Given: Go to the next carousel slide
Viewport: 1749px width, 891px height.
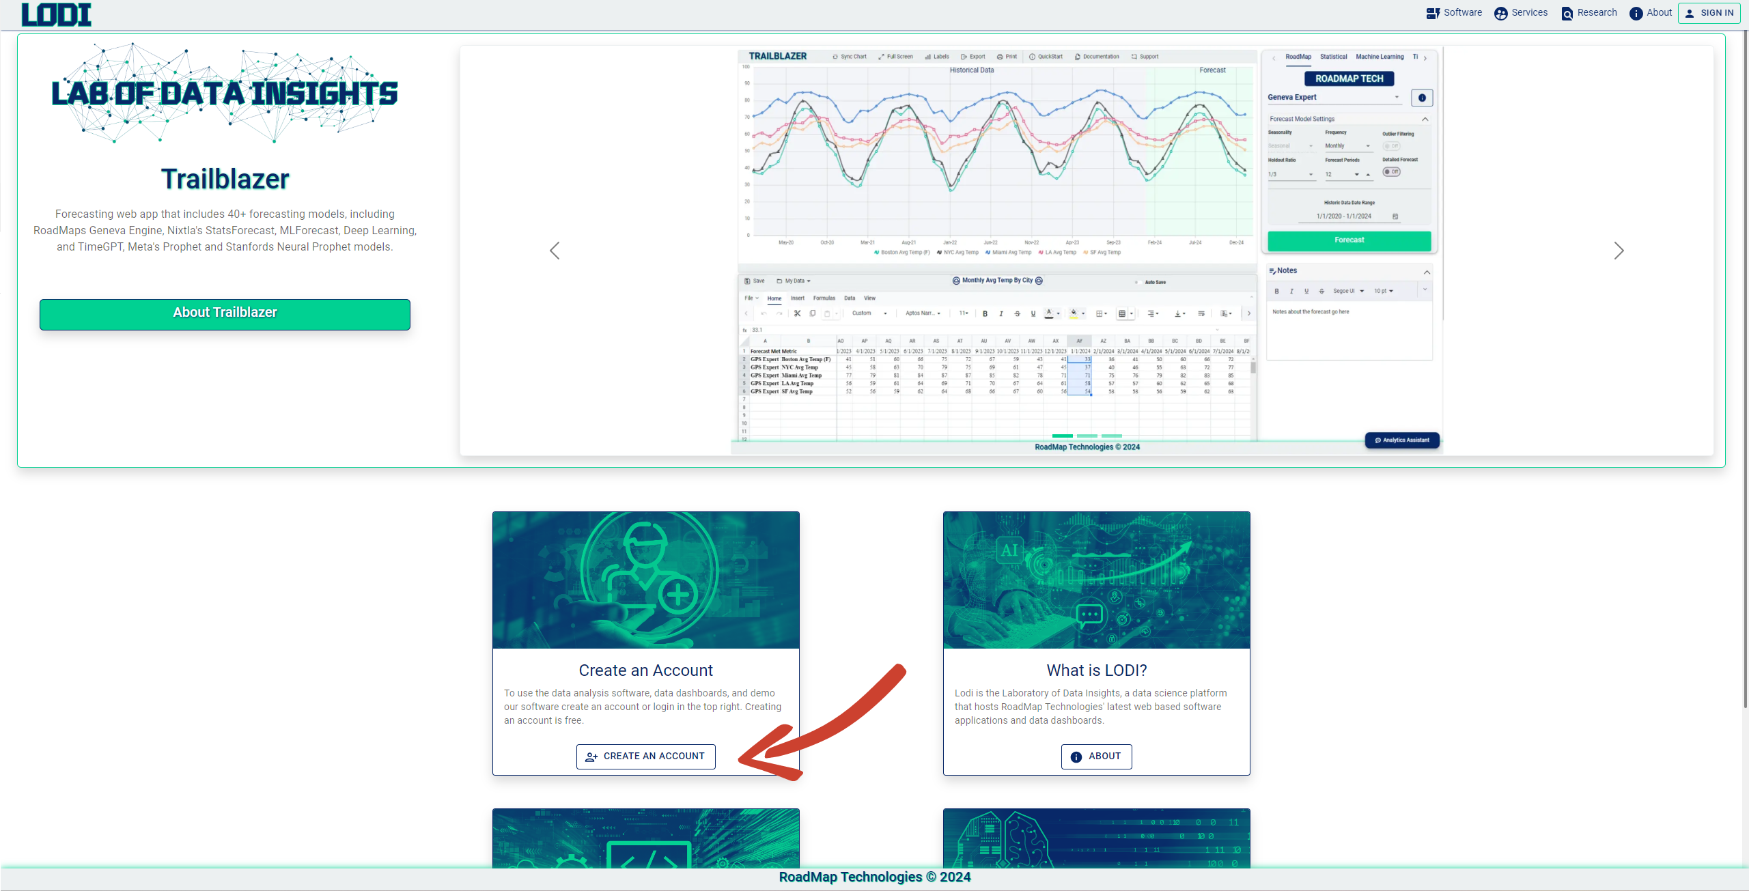Looking at the screenshot, I should (1619, 251).
